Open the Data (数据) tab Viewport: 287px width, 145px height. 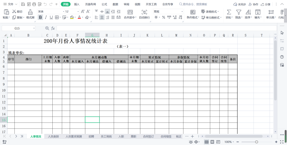(x=115, y=4)
